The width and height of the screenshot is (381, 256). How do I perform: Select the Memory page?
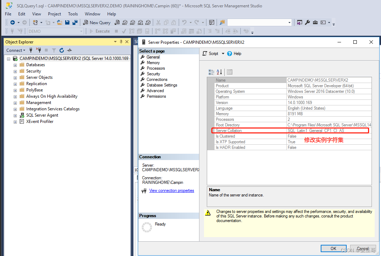pyautogui.click(x=153, y=63)
